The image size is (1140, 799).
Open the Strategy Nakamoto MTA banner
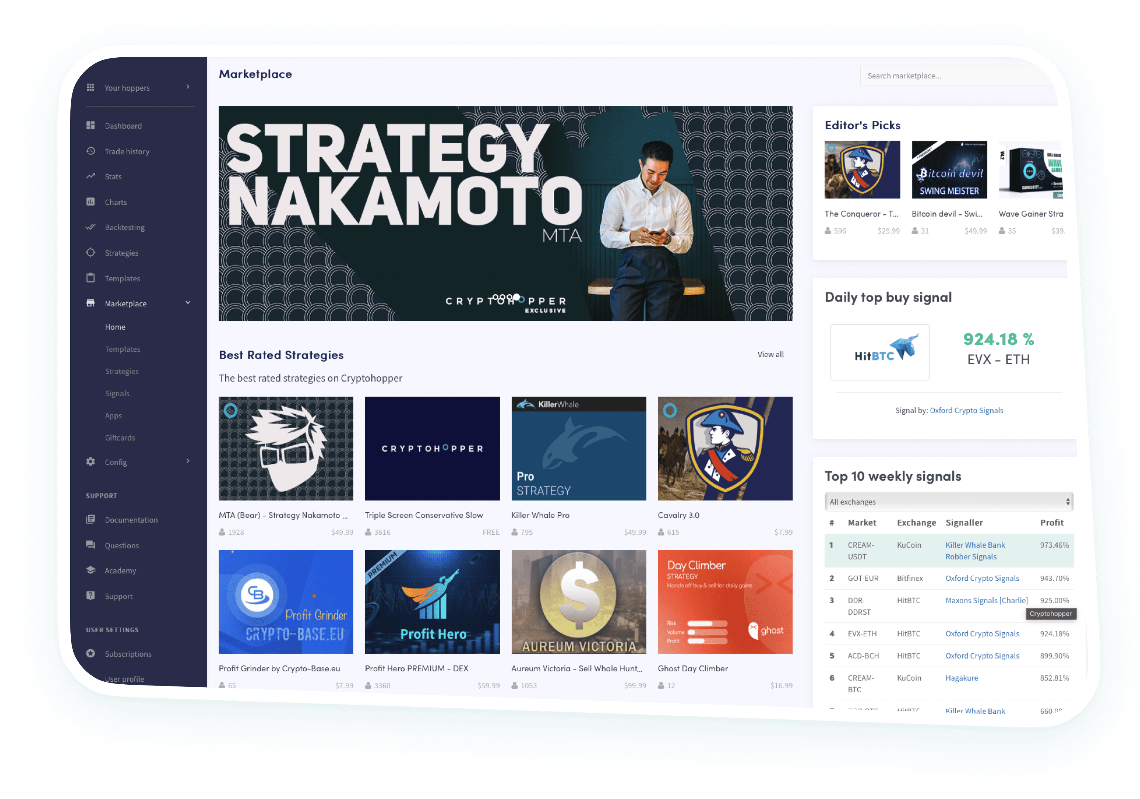click(506, 213)
